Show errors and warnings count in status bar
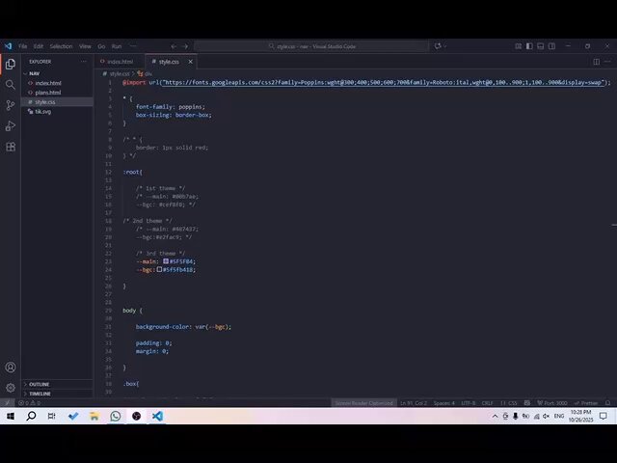Image resolution: width=617 pixels, height=463 pixels. click(x=30, y=403)
